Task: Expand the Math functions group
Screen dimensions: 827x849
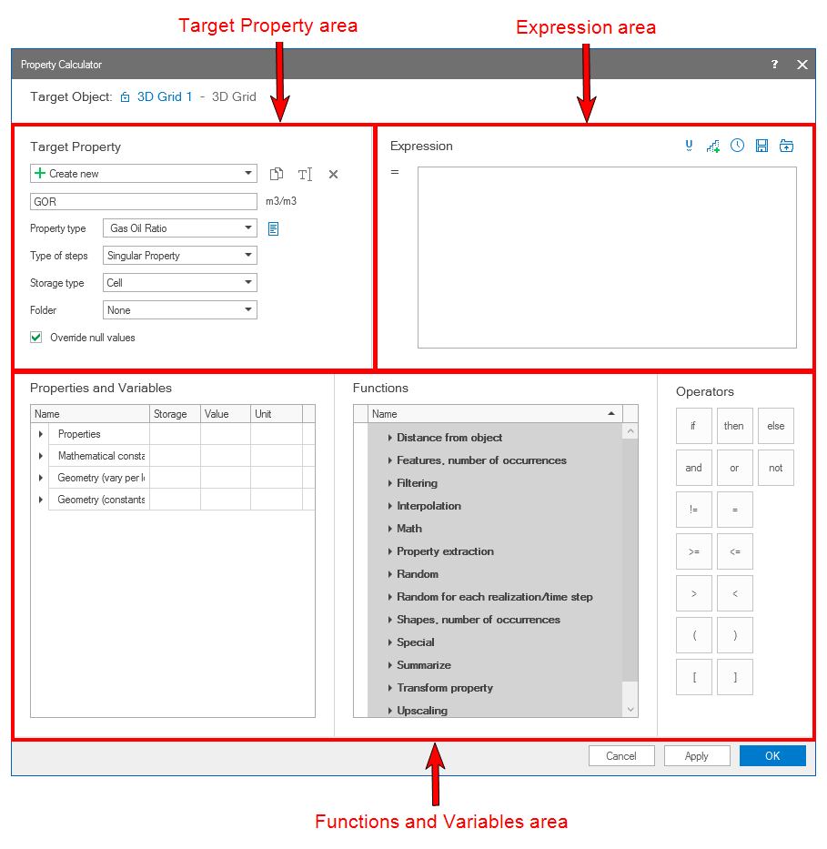Action: point(389,529)
